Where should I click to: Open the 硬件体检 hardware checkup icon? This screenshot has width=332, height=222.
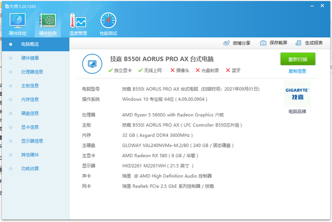tap(18, 21)
